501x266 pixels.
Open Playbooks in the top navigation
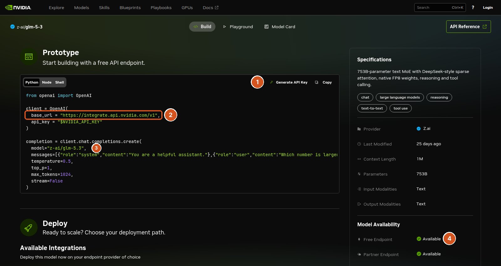pos(161,8)
